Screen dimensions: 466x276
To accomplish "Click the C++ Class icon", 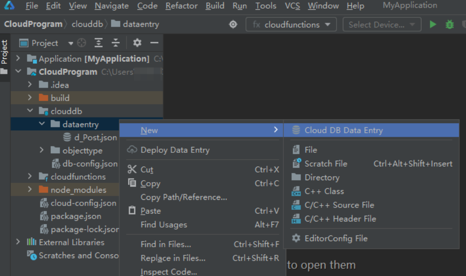I will tap(296, 191).
